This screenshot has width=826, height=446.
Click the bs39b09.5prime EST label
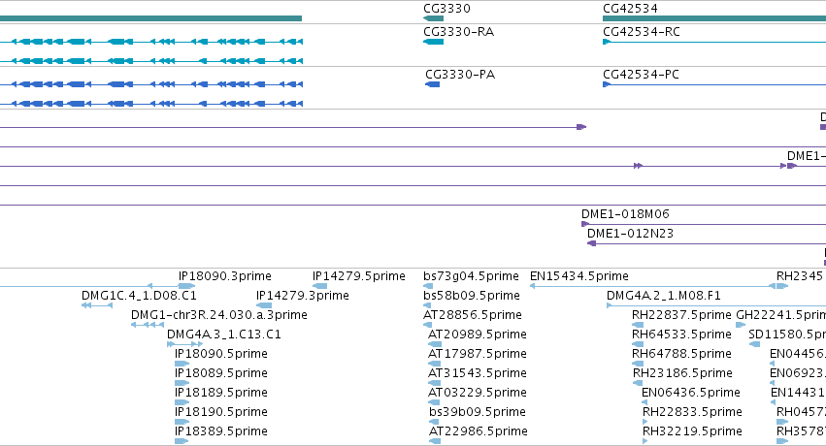478,412
